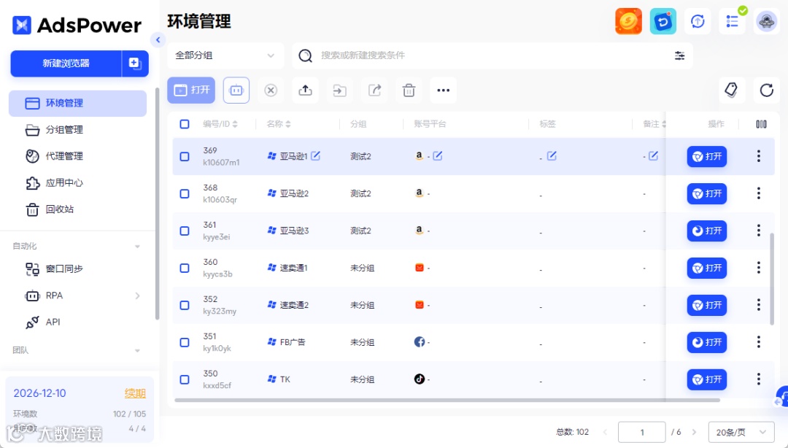
Task: Click the tag management icon
Action: 731,90
